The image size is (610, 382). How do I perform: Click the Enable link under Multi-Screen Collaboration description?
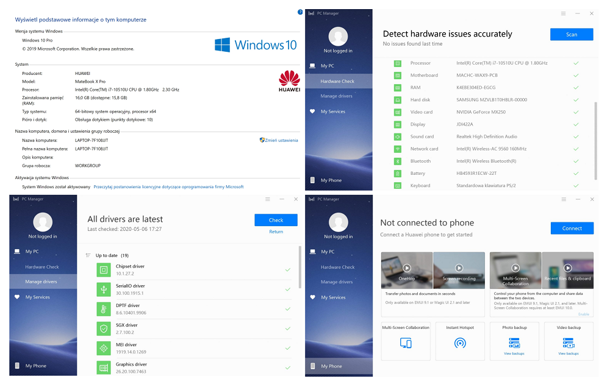tap(584, 314)
